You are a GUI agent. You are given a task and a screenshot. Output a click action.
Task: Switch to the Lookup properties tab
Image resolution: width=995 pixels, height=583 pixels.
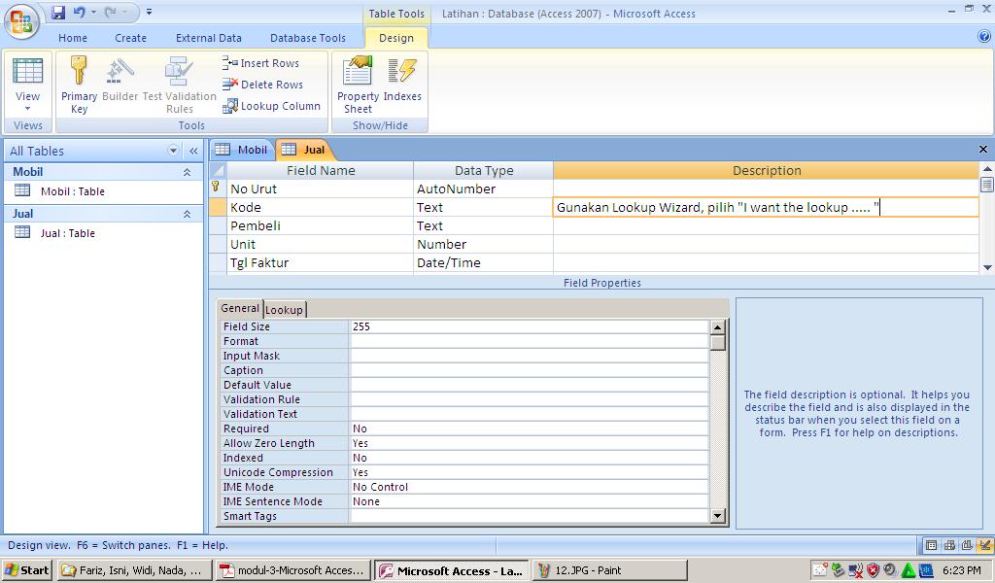point(285,310)
